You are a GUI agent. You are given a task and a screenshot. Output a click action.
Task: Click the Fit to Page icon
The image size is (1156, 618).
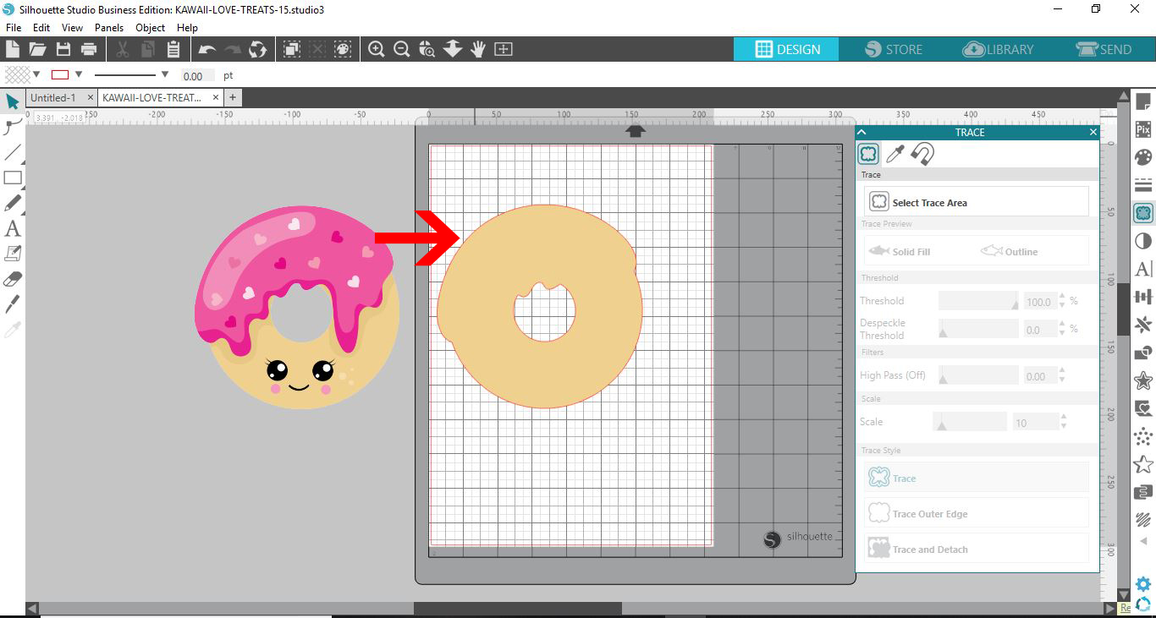coord(504,49)
